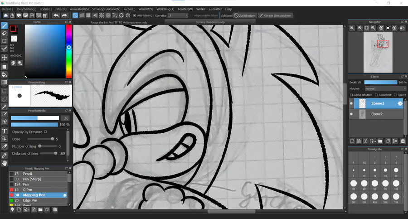
Task: Switch to the Rouge the Bat Post tab
Action: tap(119, 22)
